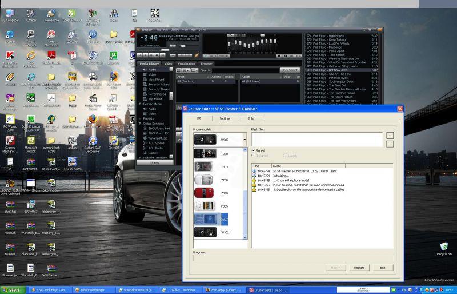Add flash file with plus button
The image size is (457, 294).
coord(390,136)
